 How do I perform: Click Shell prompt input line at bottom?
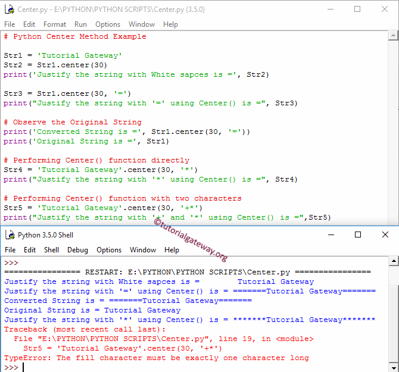click(196, 368)
